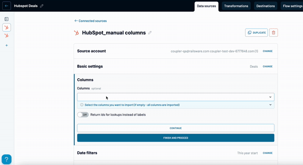This screenshot has width=303, height=165.
Task: Go back to Connected sources
Action: click(91, 21)
